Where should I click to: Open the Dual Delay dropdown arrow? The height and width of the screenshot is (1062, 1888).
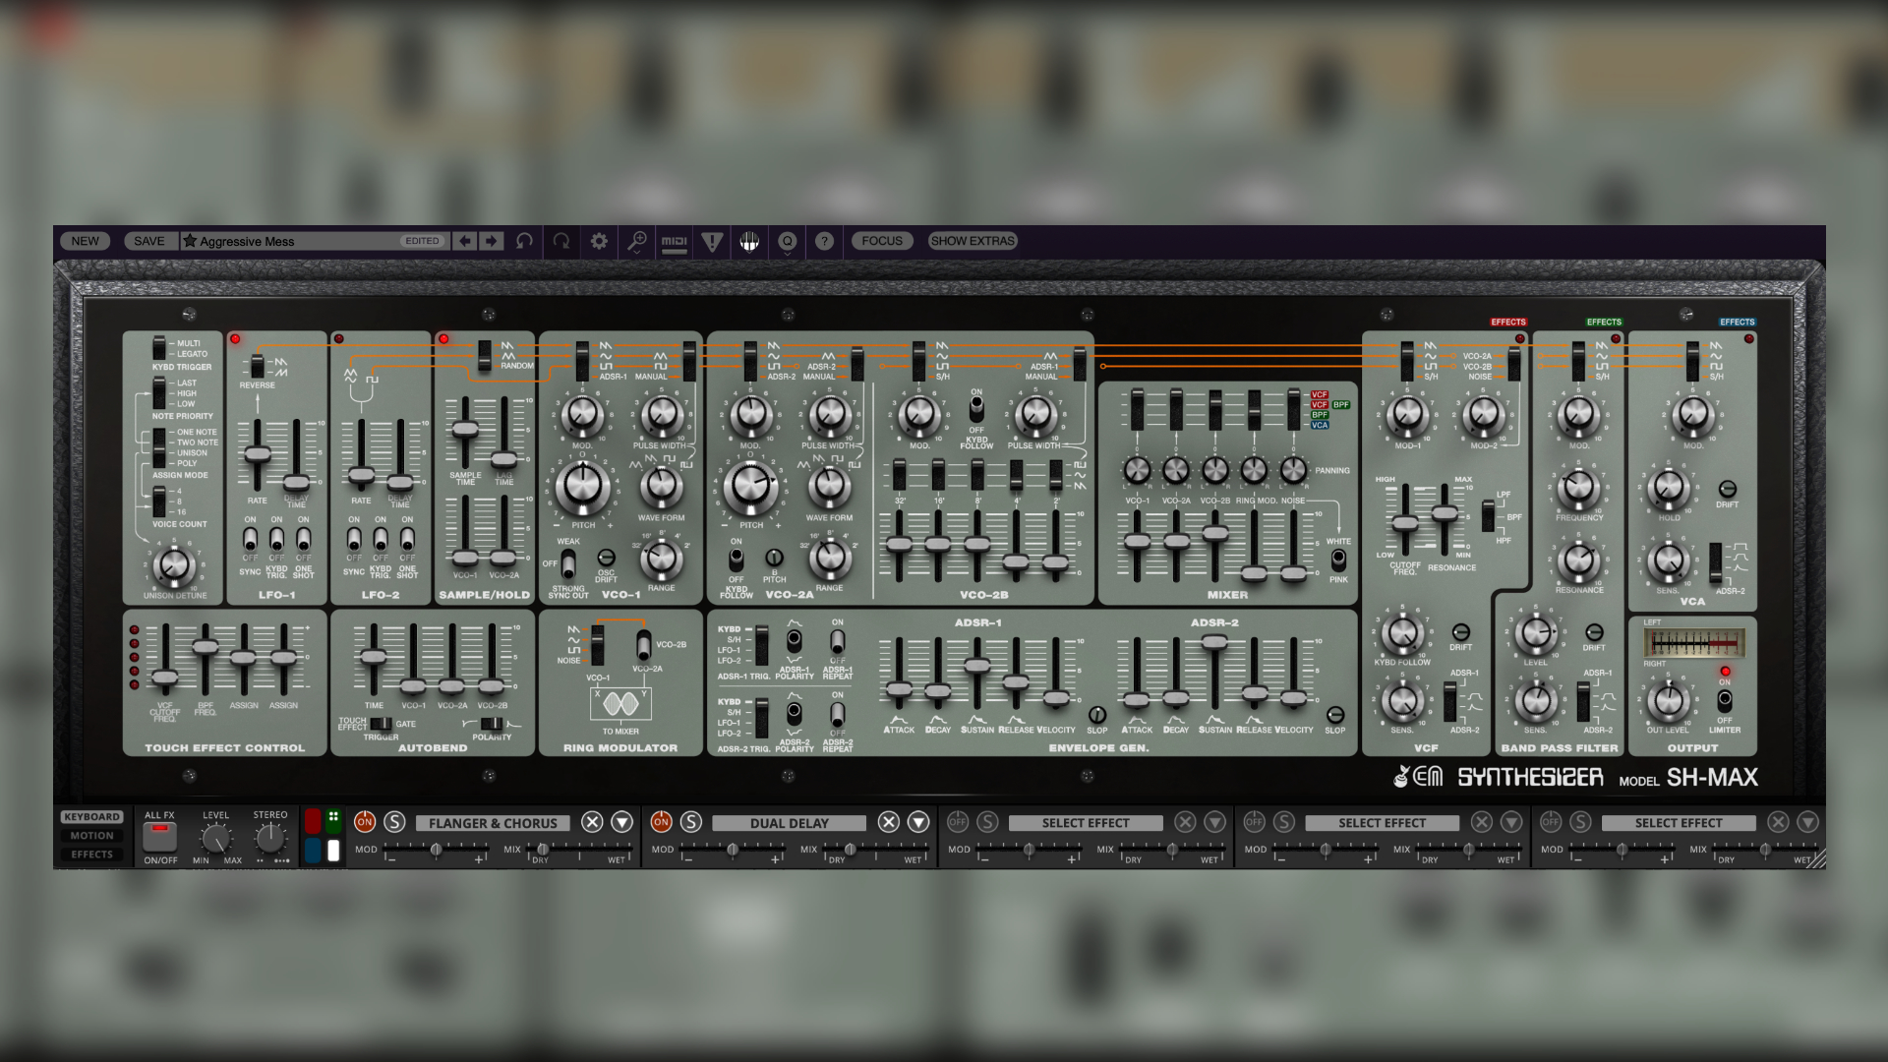(x=918, y=822)
